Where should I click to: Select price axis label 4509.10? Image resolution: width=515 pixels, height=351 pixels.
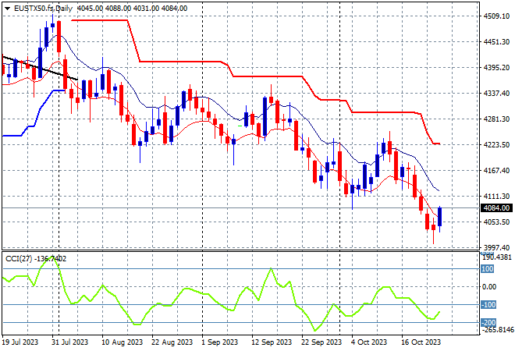(x=496, y=16)
